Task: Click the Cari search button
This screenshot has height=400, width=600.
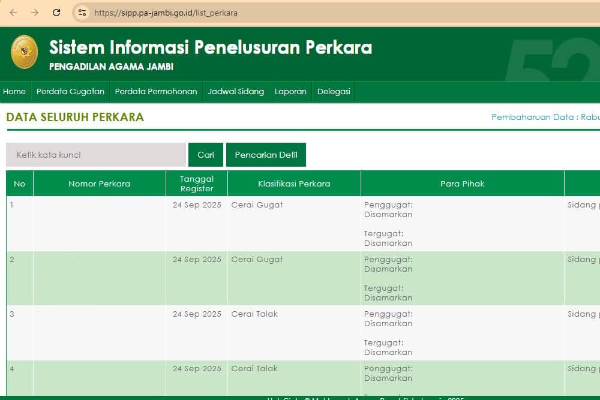Action: click(x=206, y=154)
